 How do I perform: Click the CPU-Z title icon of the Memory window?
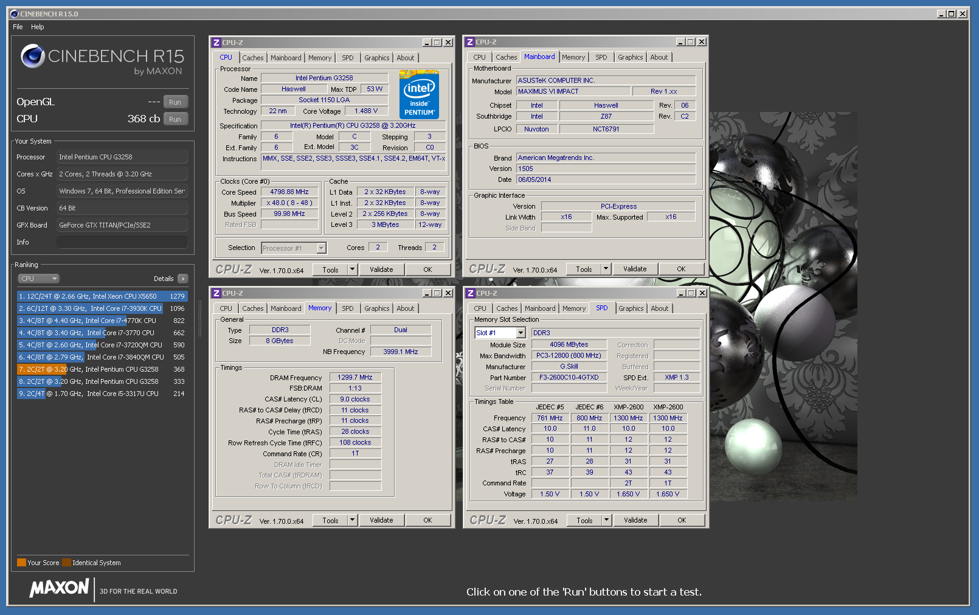[x=216, y=293]
